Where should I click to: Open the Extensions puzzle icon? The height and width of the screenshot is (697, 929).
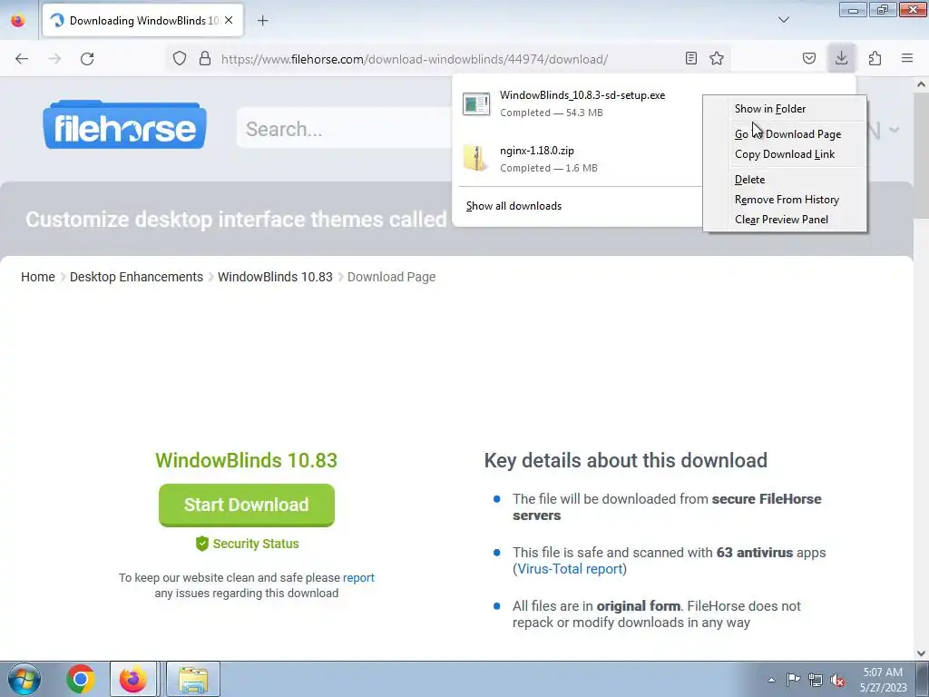pyautogui.click(x=875, y=58)
